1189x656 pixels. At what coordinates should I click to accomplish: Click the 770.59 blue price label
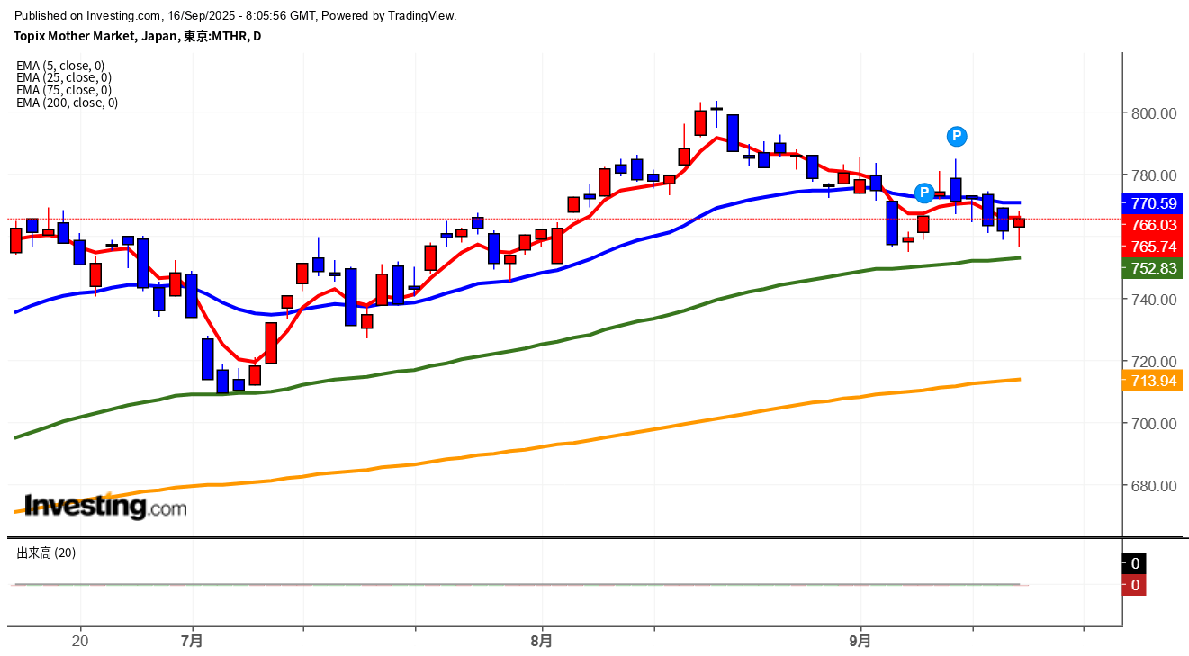pyautogui.click(x=1153, y=203)
